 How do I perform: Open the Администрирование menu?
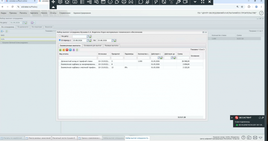point(82,13)
